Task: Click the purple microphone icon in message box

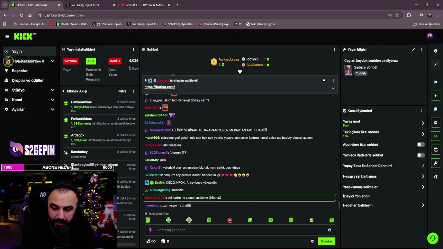Action: (x=150, y=230)
